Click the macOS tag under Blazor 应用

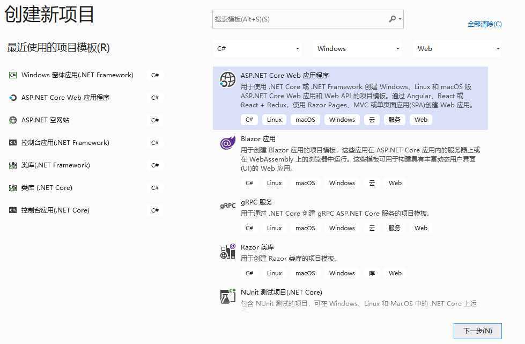305,183
